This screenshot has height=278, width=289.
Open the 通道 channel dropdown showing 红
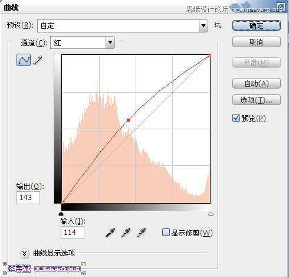pos(83,42)
